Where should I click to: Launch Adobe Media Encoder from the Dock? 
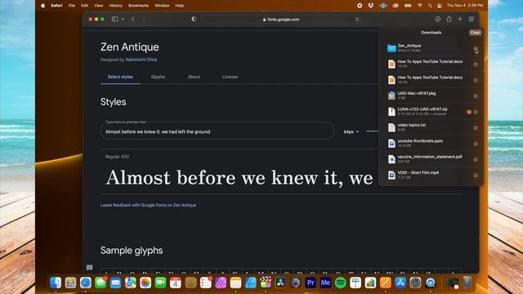(325, 283)
